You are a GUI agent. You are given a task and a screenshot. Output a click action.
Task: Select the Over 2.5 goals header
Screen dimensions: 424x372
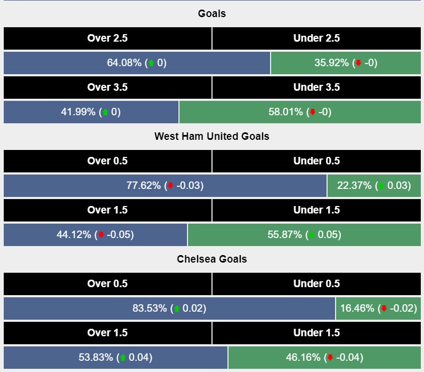pos(108,38)
